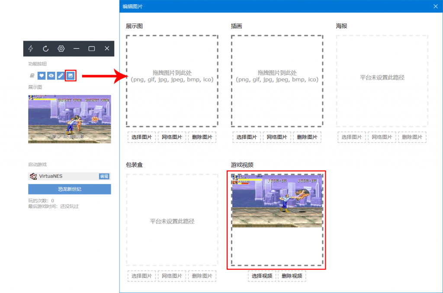Click 选择视频 under 游戏视频
This screenshot has width=443, height=293.
click(262, 276)
